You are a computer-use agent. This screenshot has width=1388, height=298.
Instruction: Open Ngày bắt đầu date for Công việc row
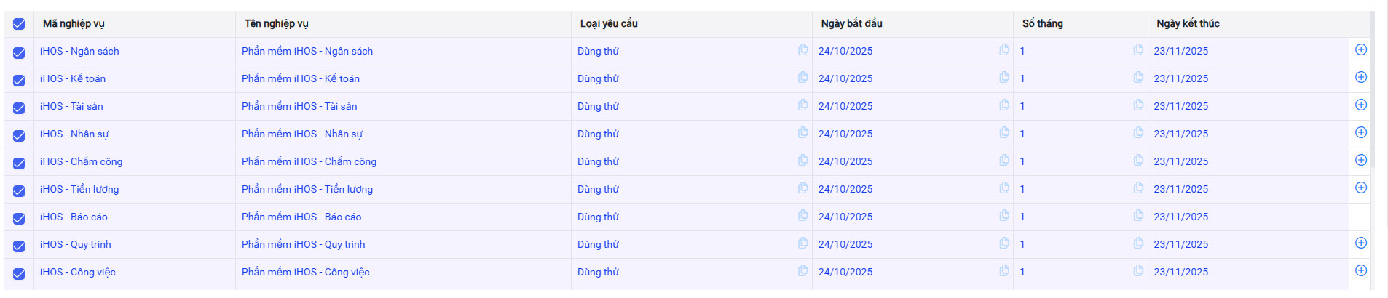(845, 272)
